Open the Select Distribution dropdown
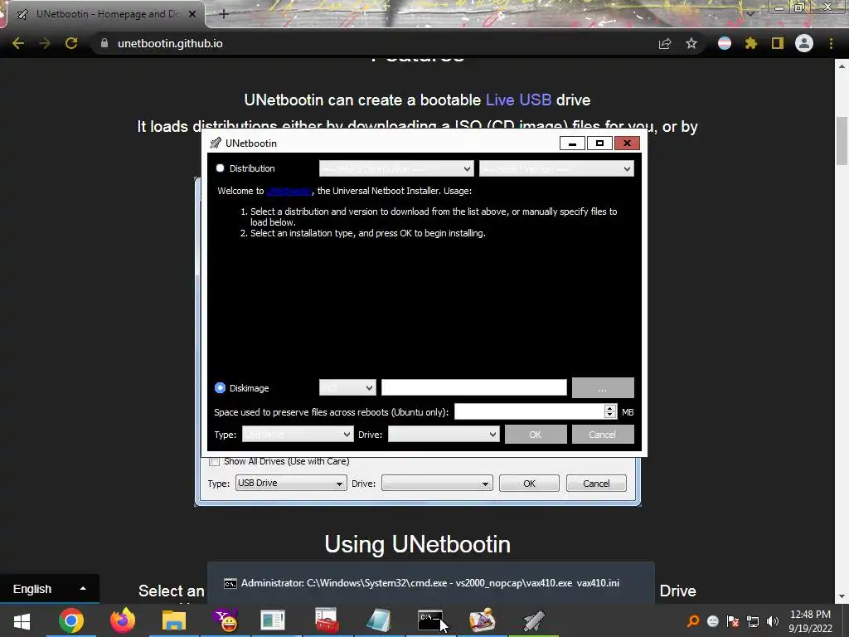 [x=396, y=169]
